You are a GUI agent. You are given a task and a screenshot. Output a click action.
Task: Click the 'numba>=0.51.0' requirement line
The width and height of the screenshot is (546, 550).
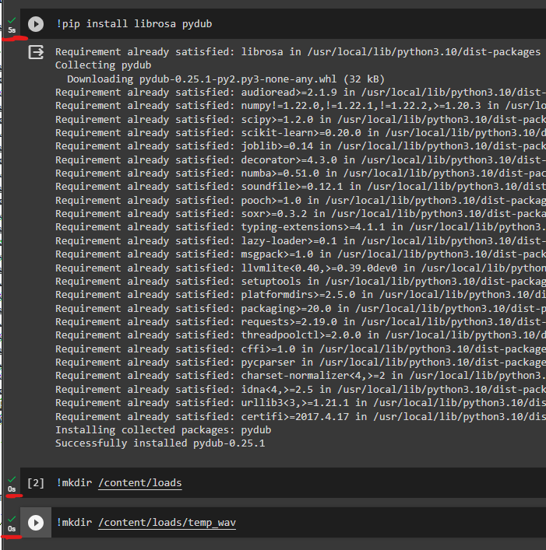coord(301,173)
